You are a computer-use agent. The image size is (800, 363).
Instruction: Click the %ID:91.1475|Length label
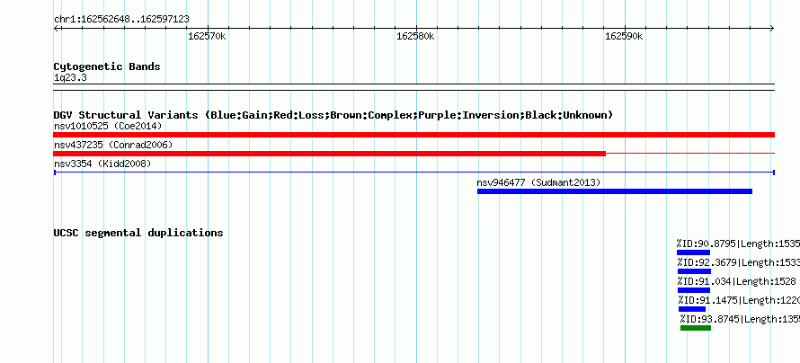point(739,300)
